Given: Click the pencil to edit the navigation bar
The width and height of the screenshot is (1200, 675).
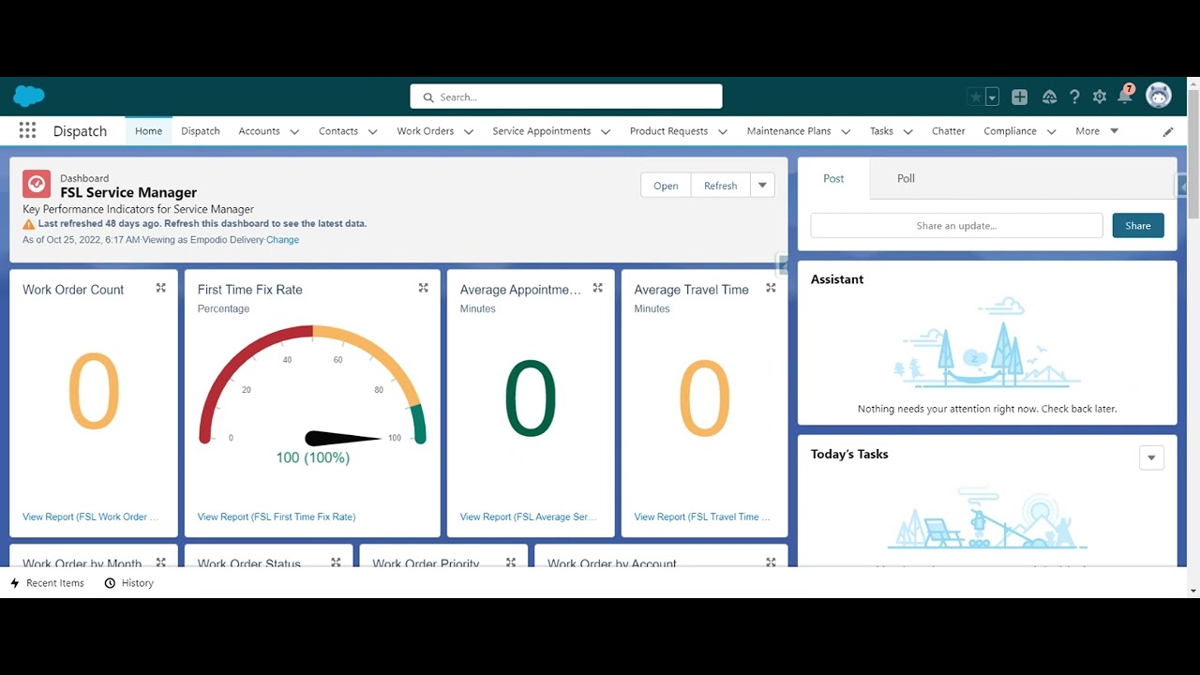Looking at the screenshot, I should [x=1168, y=132].
